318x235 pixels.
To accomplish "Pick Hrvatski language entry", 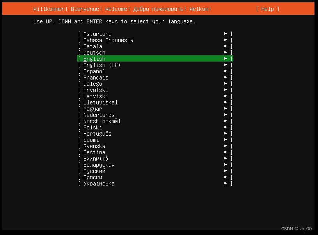I will click(x=155, y=90).
